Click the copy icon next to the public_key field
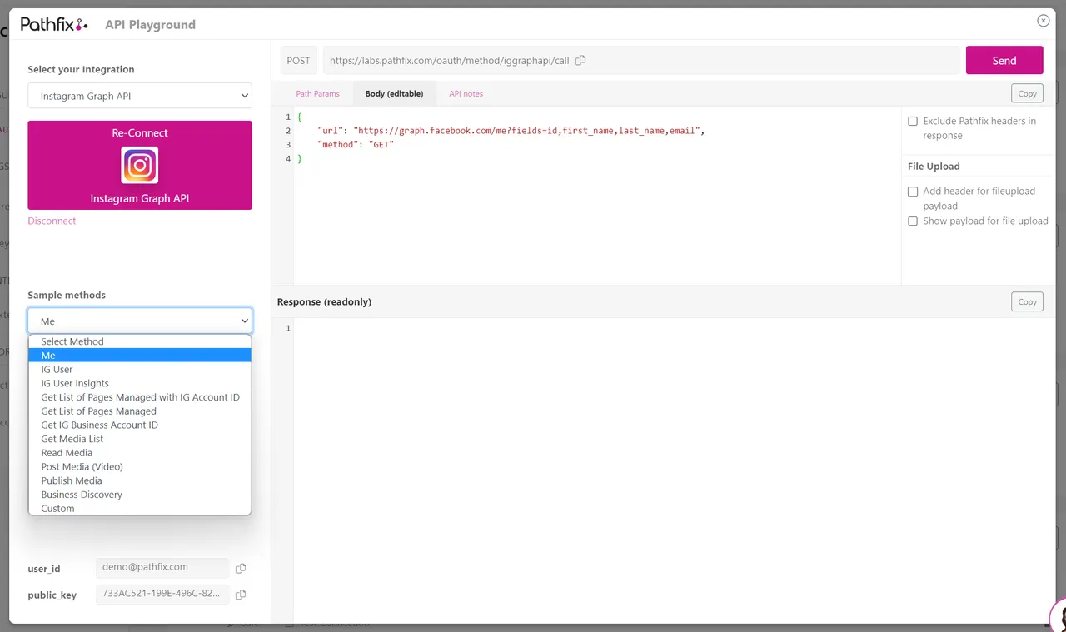Viewport: 1066px width, 632px height. coord(241,595)
